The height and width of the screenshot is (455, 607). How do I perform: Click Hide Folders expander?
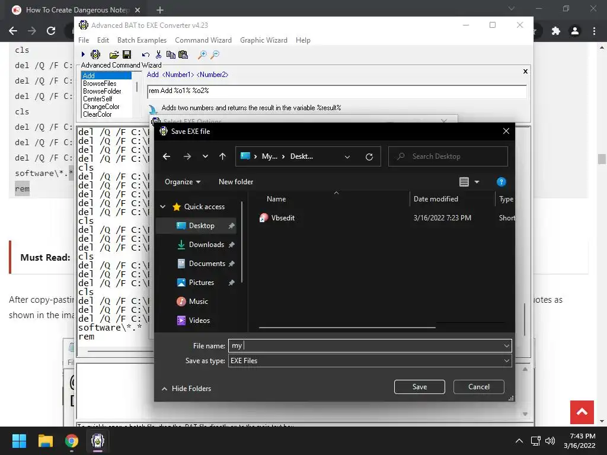pyautogui.click(x=186, y=389)
